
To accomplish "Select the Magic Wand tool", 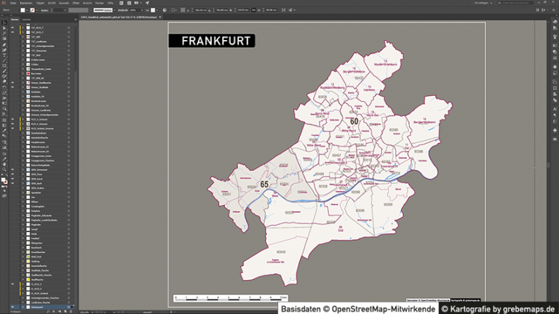I will click(x=4, y=33).
